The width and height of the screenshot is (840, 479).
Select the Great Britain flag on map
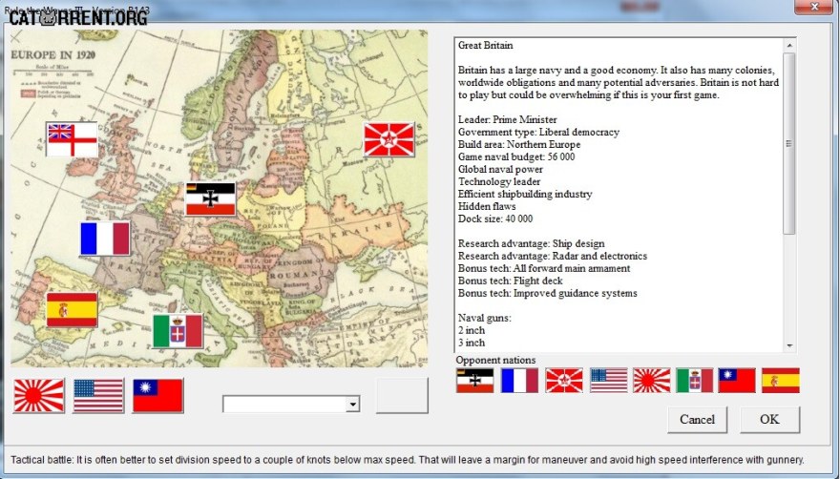coord(72,140)
